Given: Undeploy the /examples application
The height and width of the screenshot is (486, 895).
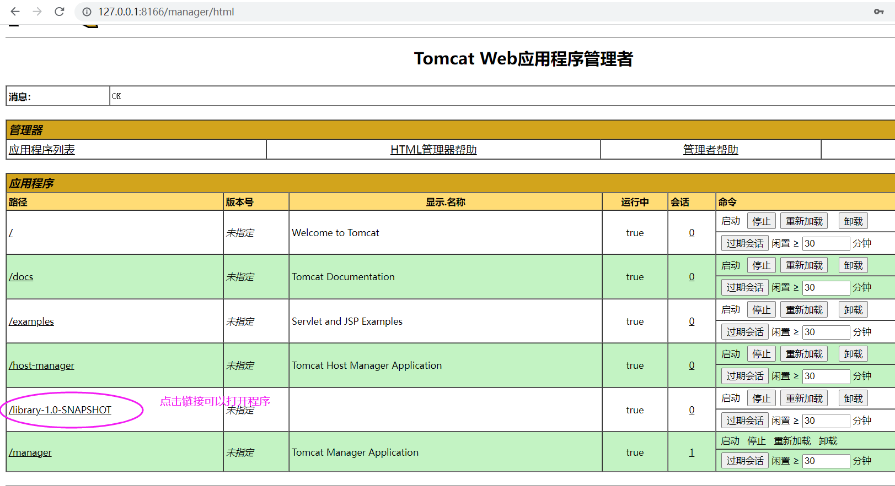Looking at the screenshot, I should [853, 310].
